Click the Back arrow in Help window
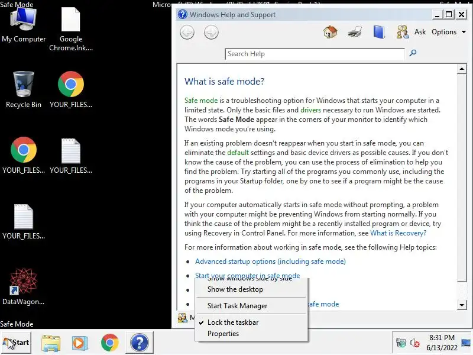Viewport: 473px width, 355px height. click(x=187, y=33)
